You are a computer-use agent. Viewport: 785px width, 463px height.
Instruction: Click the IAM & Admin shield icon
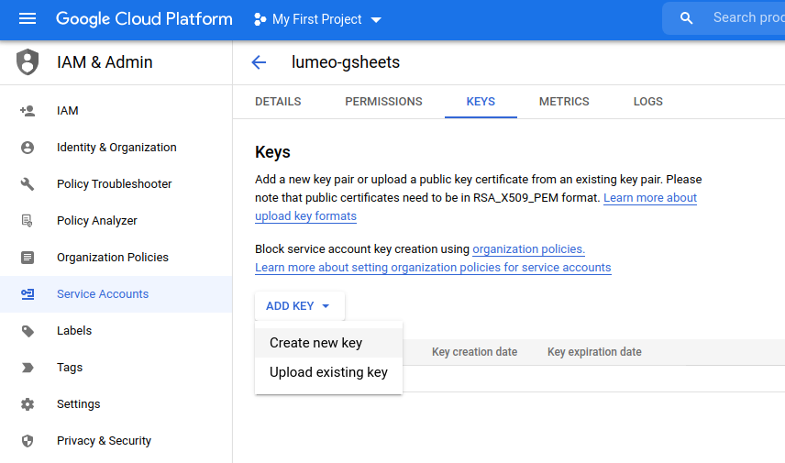(28, 62)
